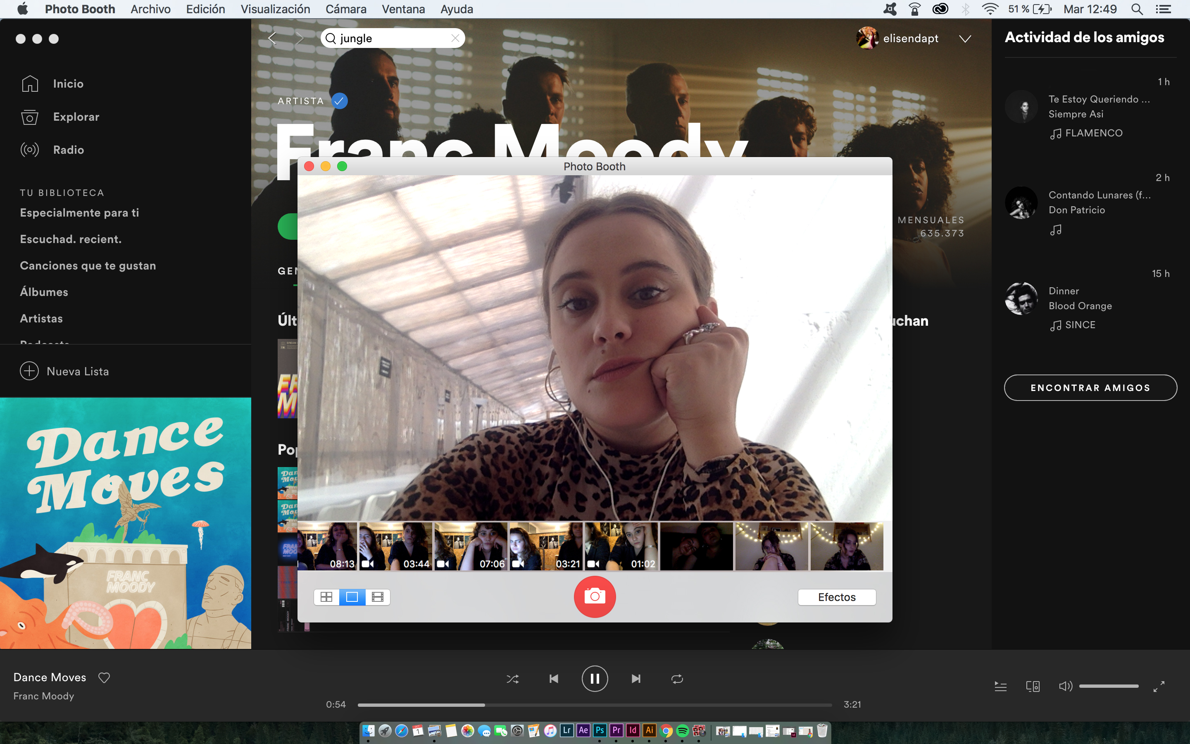Clear the jungle search field
Screen dimensions: 1190x744
[455, 38]
